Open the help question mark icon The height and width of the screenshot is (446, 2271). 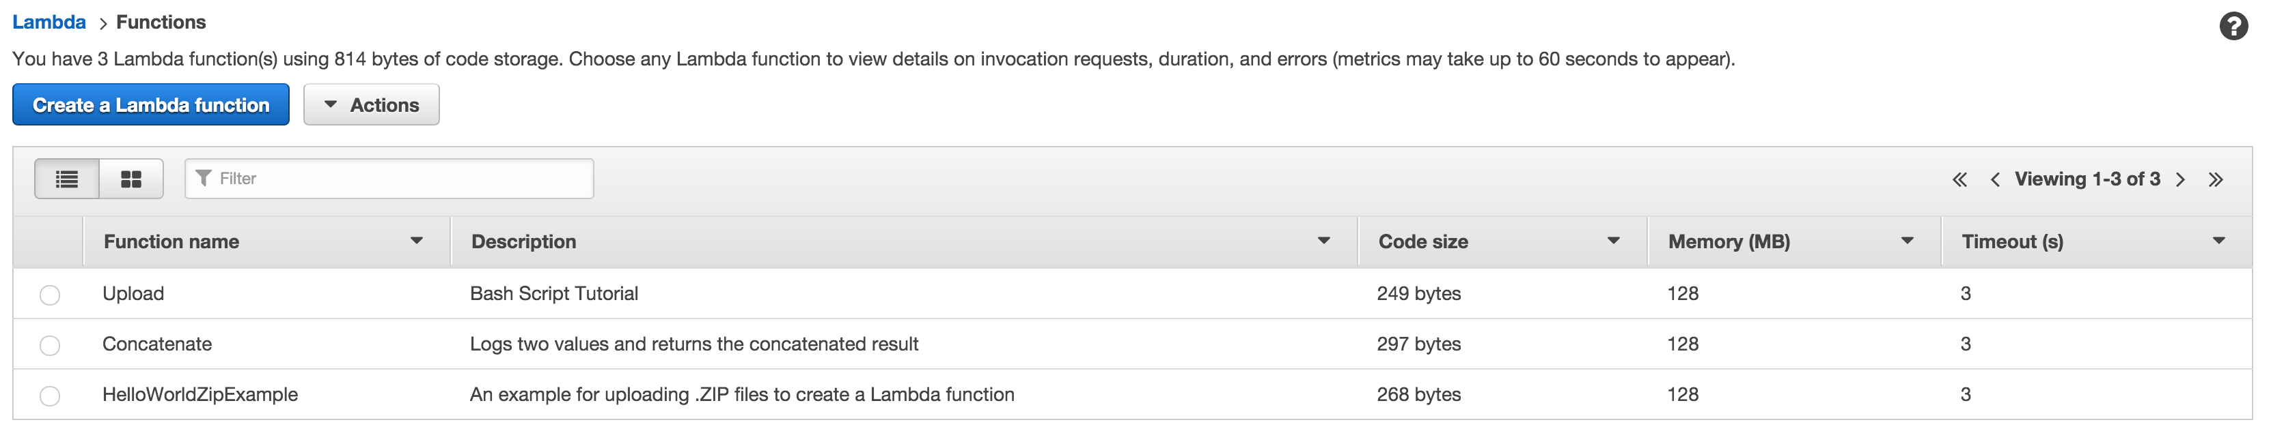pos(2234,27)
